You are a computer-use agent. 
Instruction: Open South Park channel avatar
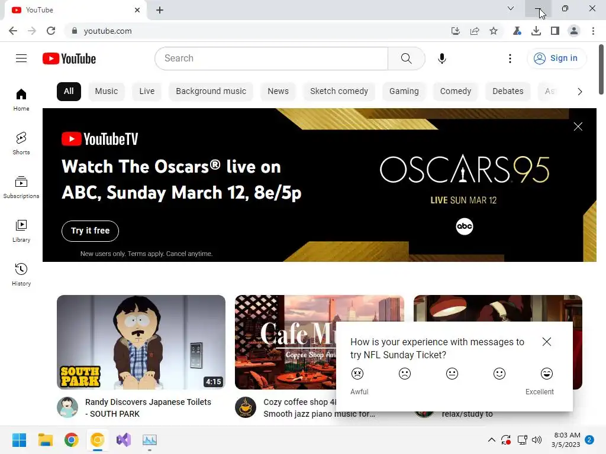(x=67, y=407)
